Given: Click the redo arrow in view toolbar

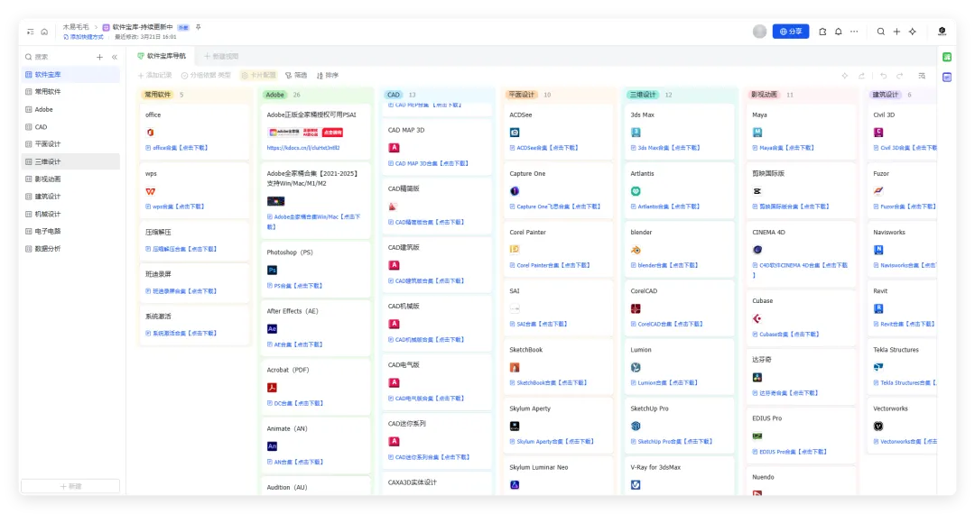Looking at the screenshot, I should pos(899,76).
